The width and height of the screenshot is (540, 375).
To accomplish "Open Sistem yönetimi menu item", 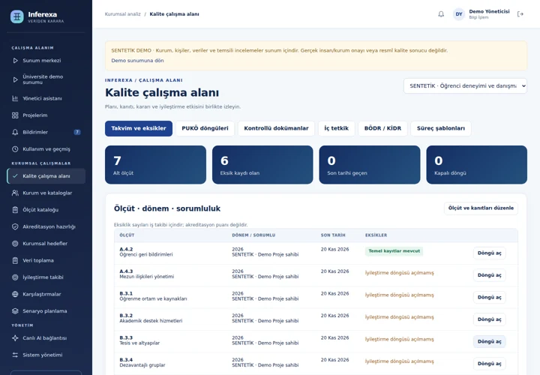I will click(46, 355).
